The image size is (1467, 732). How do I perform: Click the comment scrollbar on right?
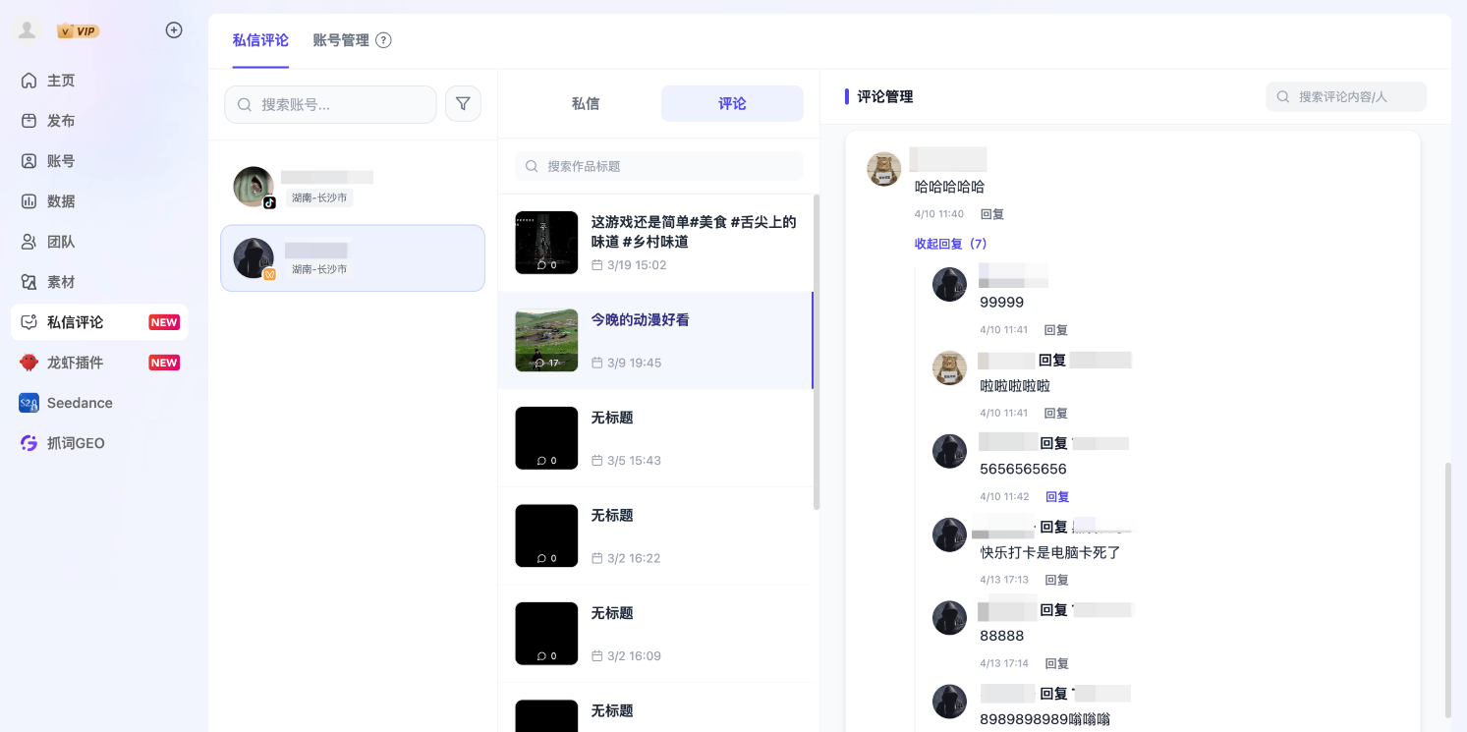pyautogui.click(x=1448, y=590)
